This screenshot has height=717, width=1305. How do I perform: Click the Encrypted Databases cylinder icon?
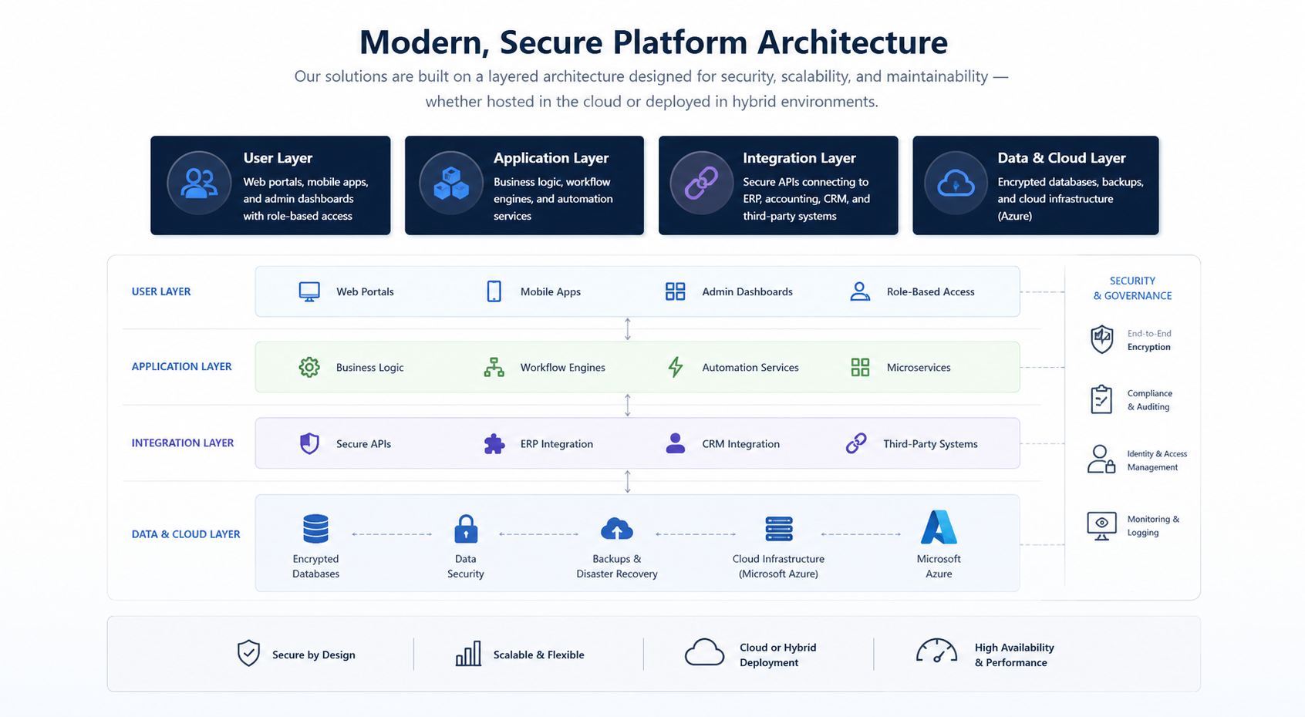click(x=315, y=529)
